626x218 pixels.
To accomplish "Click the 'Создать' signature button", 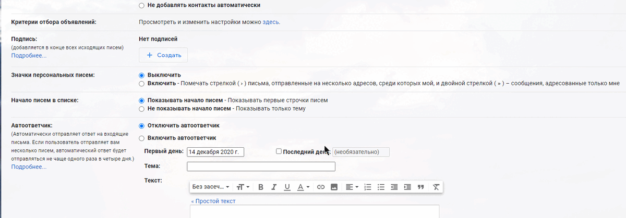I will pyautogui.click(x=163, y=55).
